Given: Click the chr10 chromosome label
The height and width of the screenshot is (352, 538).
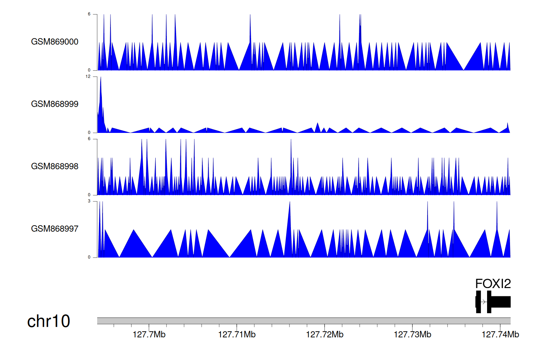Looking at the screenshot, I should 48,321.
